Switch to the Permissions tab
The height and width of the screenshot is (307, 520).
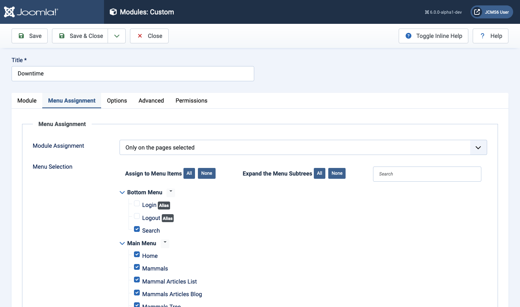191,100
